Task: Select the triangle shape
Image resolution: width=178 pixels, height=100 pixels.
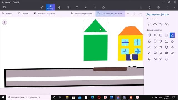Action: click(172, 35)
